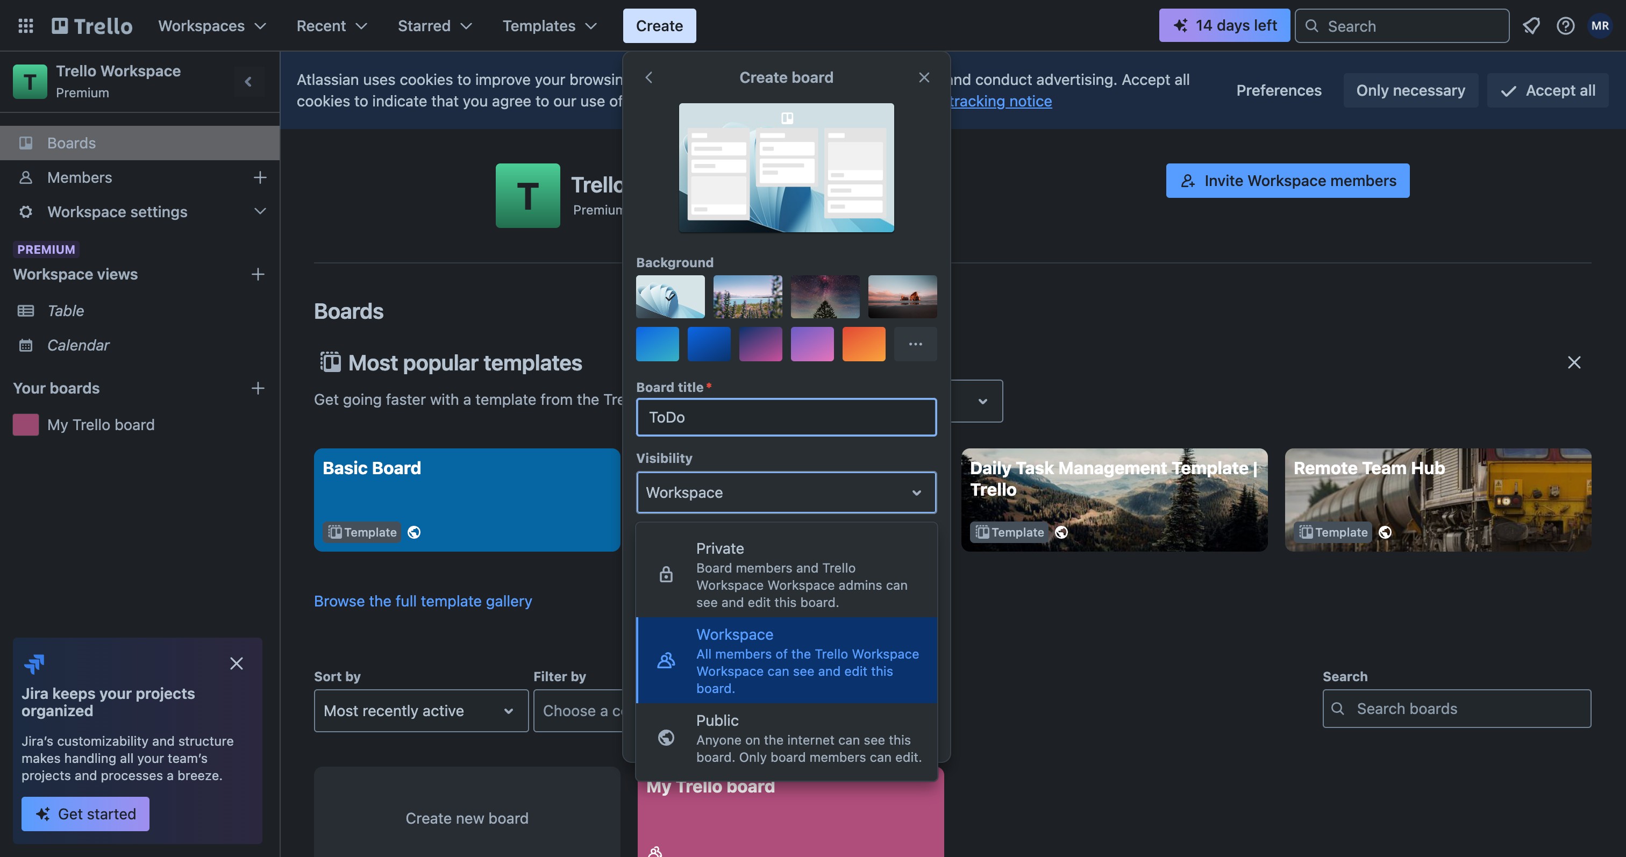The image size is (1626, 857).
Task: Choose the dark blue background swatch
Action: pos(709,344)
